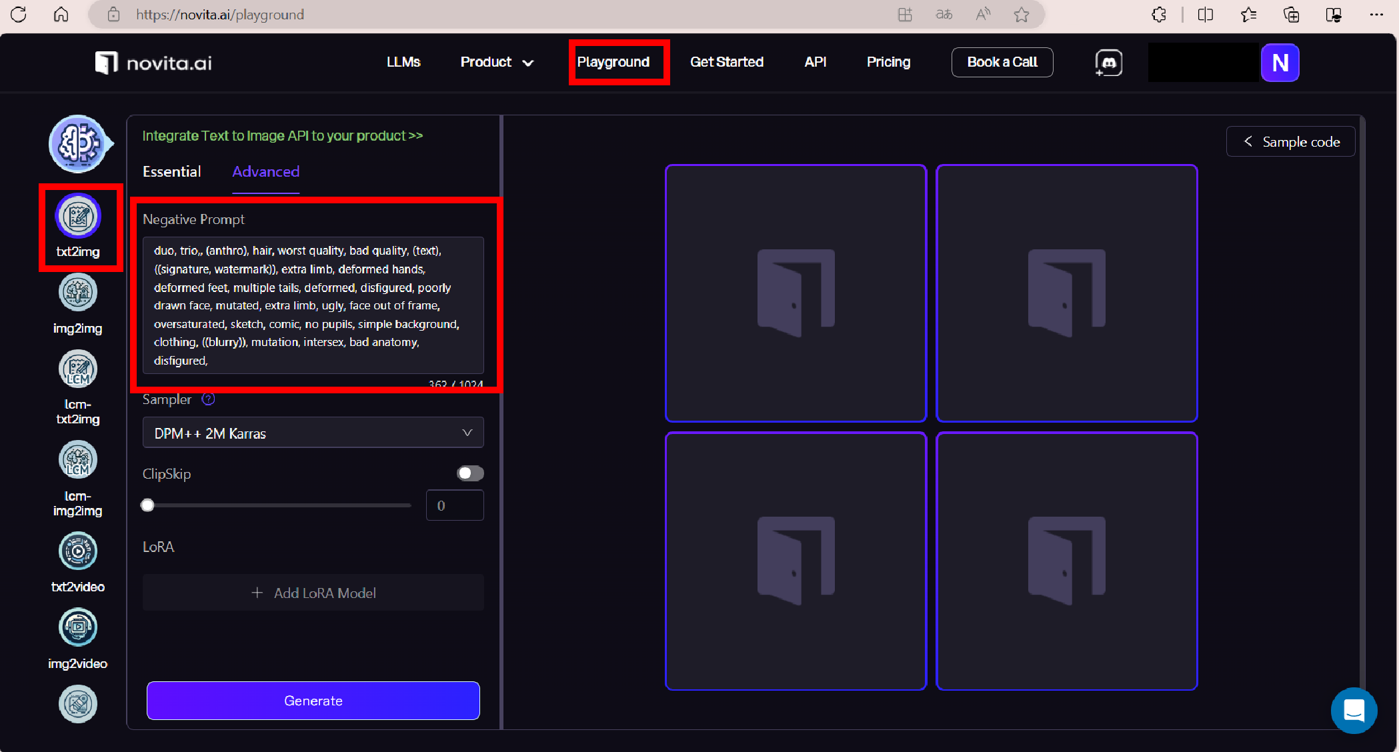Open Integrate Text to Image API link

coord(282,136)
